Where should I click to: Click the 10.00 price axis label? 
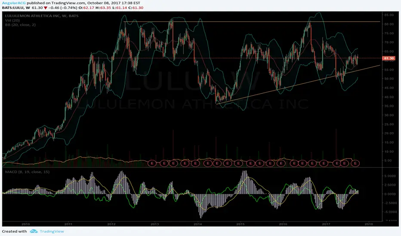click(389, 151)
